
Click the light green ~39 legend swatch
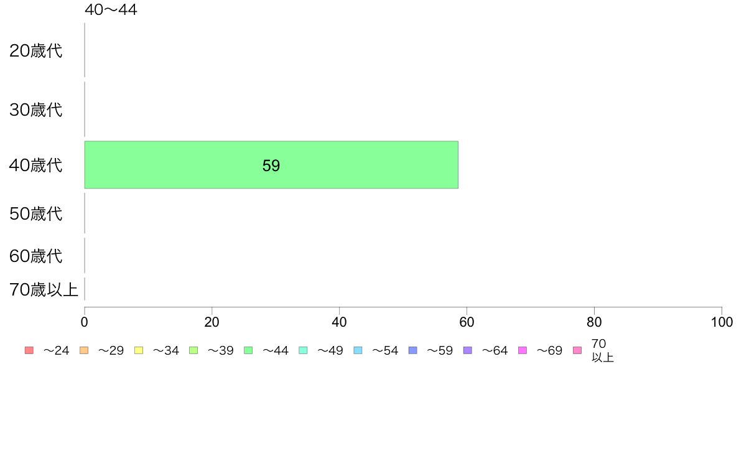[x=193, y=350]
